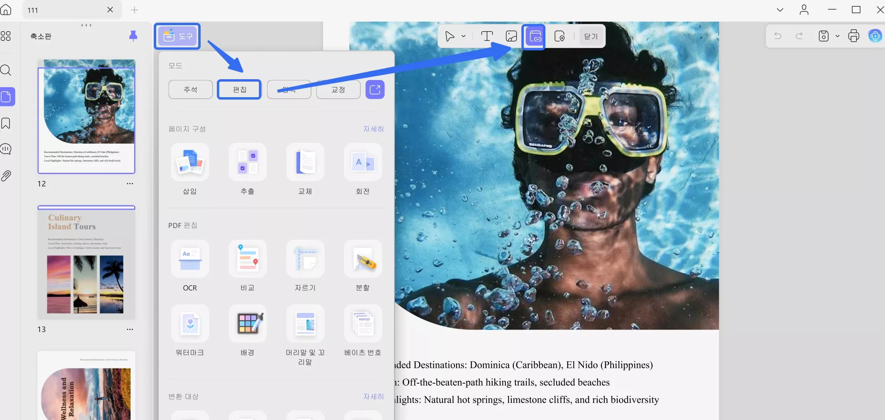Expand the pointer tool dropdown arrow
This screenshot has width=885, height=420.
coord(463,36)
